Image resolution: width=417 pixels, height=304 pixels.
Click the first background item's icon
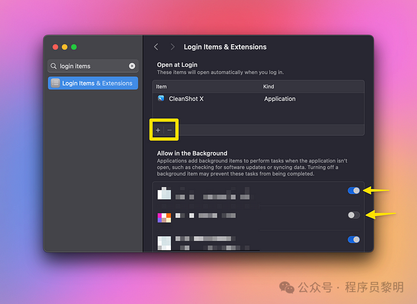coord(164,193)
